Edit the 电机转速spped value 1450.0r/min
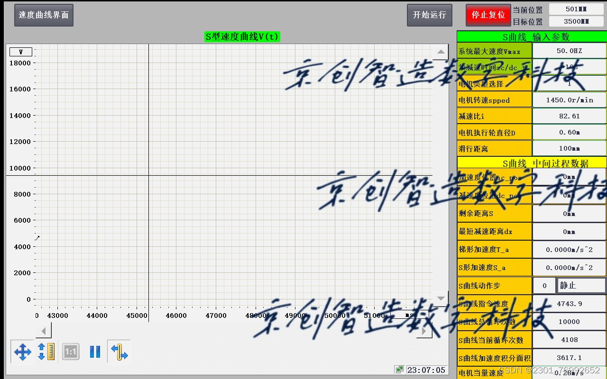 [569, 100]
